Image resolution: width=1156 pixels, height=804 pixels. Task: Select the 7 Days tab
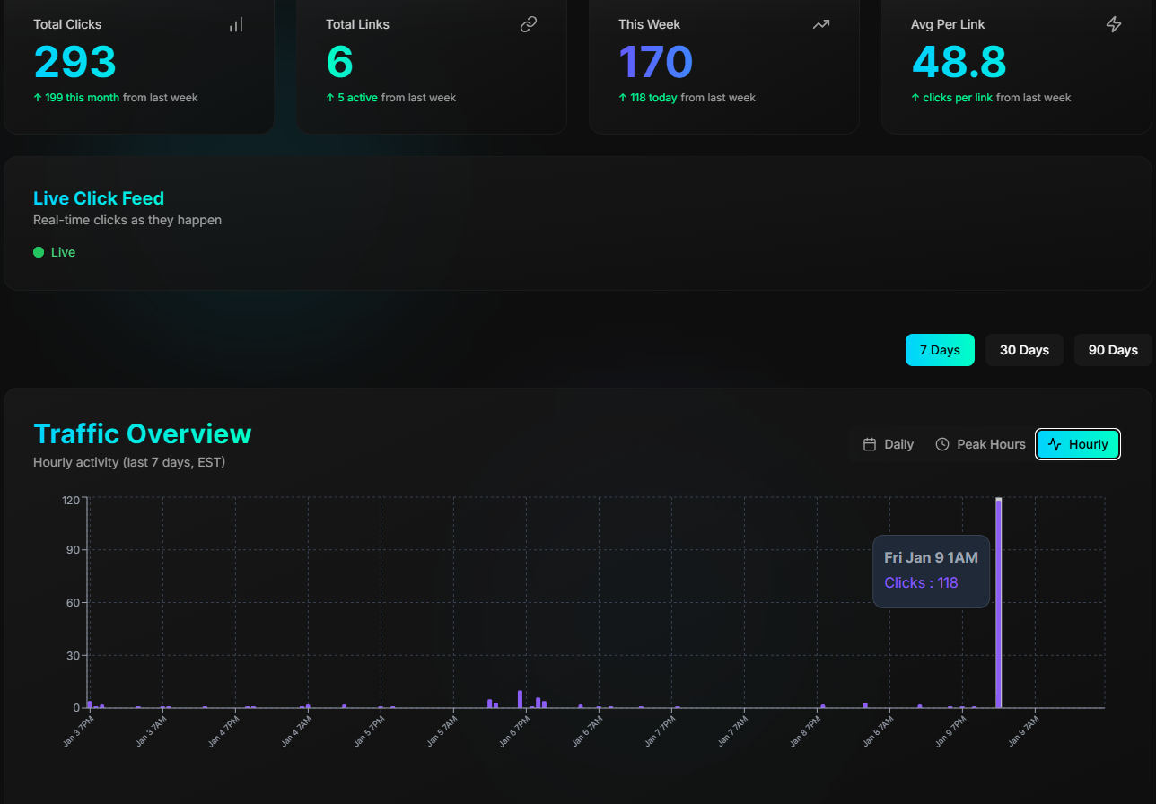pyautogui.click(x=940, y=349)
